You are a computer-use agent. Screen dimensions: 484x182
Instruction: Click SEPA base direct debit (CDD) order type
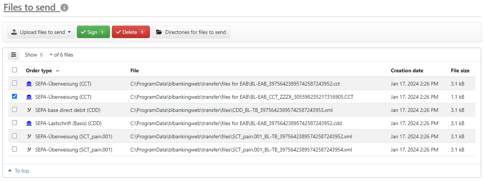point(68,110)
